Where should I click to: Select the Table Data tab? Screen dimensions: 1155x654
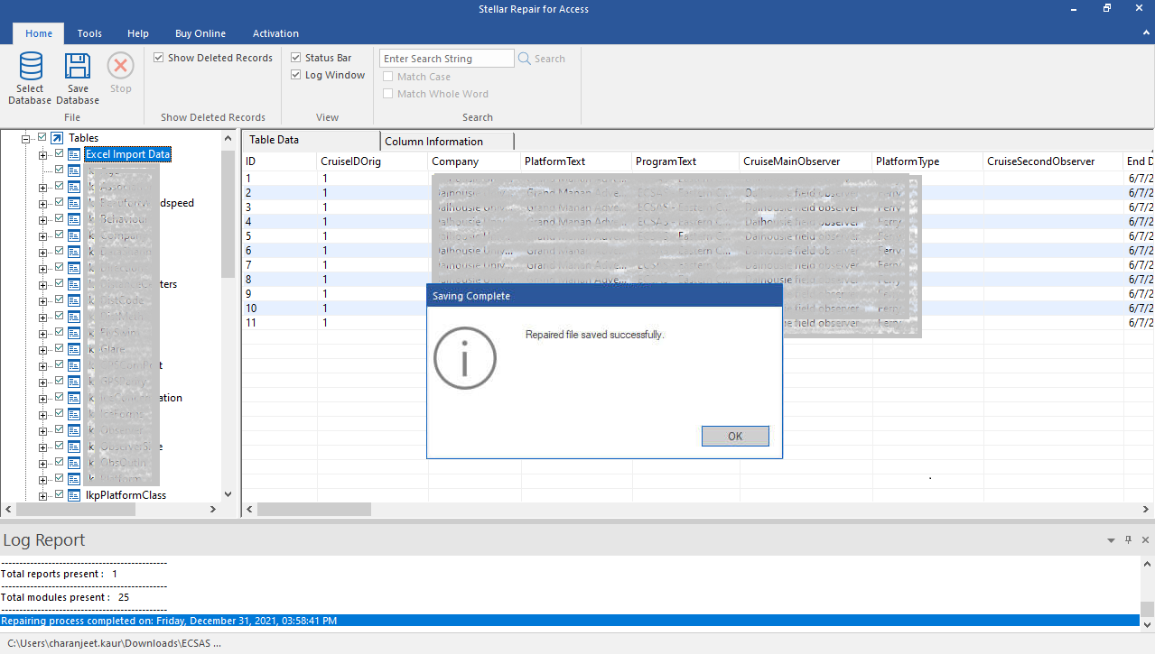pos(312,140)
